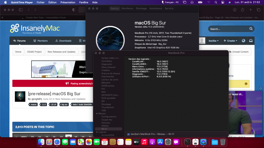264x148 pixels.
Task: Click the downloads icon in Safari toolbar
Action: point(234,10)
